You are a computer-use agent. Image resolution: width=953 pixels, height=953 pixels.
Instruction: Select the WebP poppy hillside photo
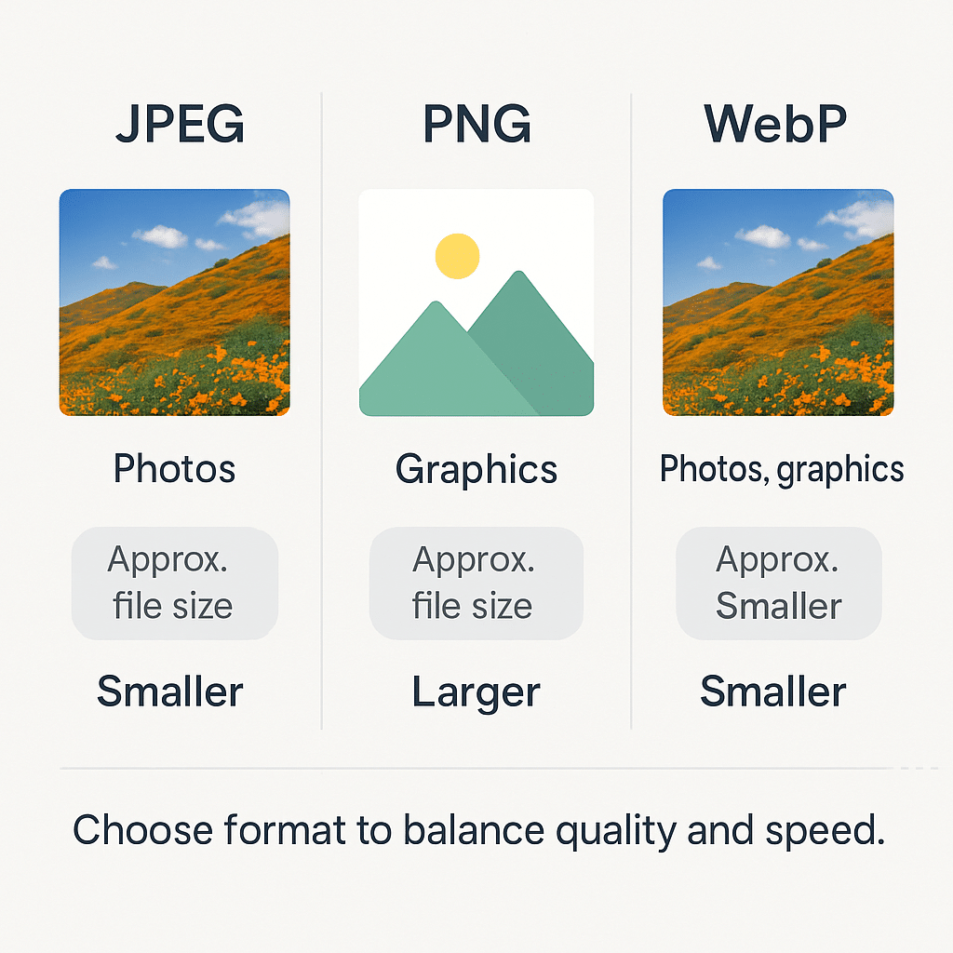pos(778,302)
